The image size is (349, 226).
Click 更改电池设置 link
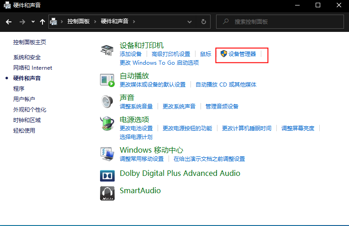tap(136, 128)
